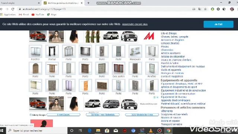Click the Front Doors ad link
This screenshot has height=134, width=238.
pos(63,115)
